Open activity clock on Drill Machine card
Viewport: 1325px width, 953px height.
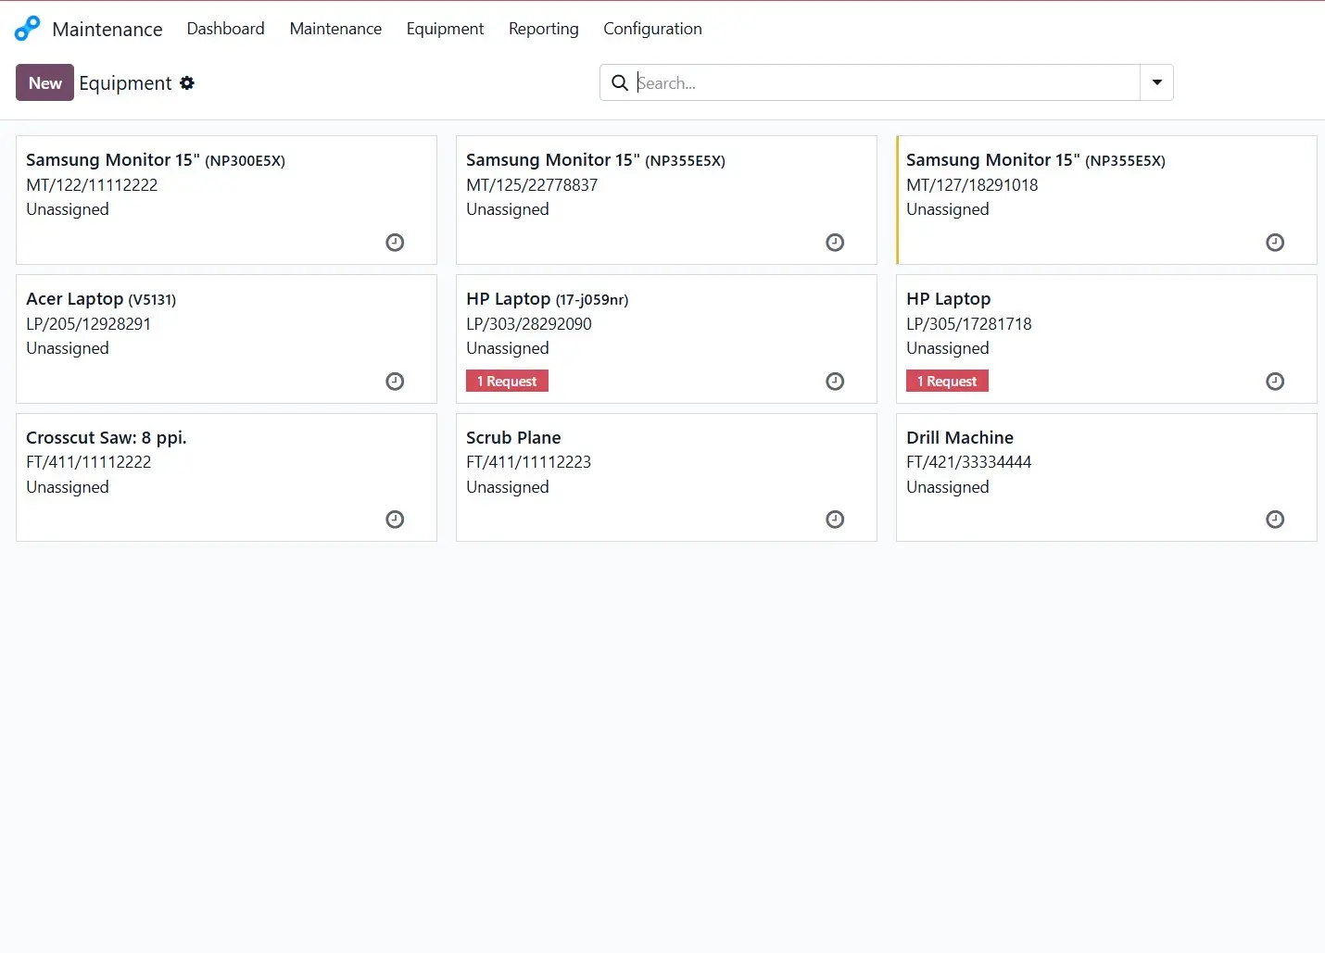(x=1275, y=520)
